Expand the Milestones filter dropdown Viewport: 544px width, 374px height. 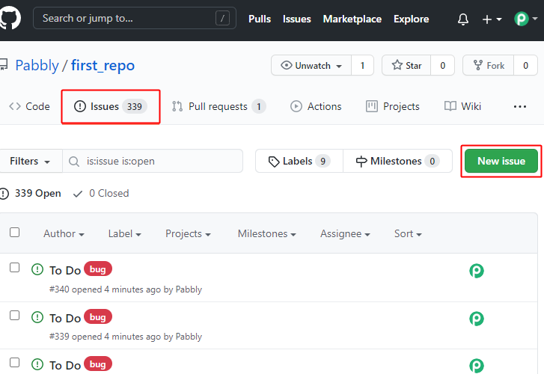tap(267, 234)
